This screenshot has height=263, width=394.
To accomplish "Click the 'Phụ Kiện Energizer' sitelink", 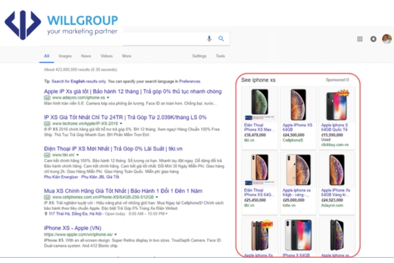I will pos(61,177).
